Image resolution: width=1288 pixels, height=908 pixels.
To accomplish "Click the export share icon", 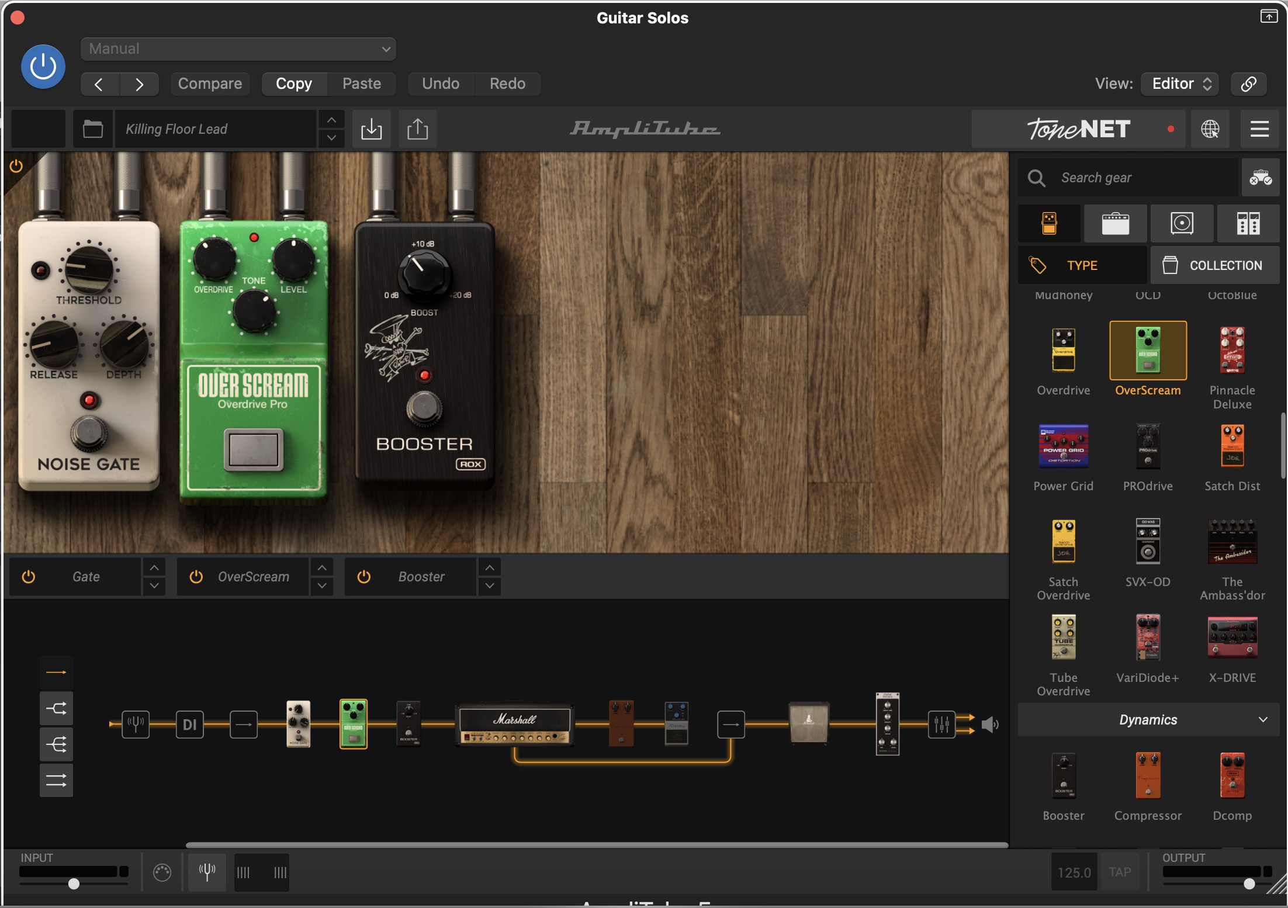I will [417, 129].
